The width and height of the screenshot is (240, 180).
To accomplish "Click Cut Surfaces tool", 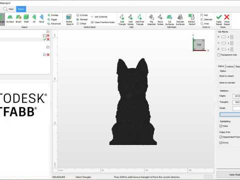I will pyautogui.click(x=169, y=19).
